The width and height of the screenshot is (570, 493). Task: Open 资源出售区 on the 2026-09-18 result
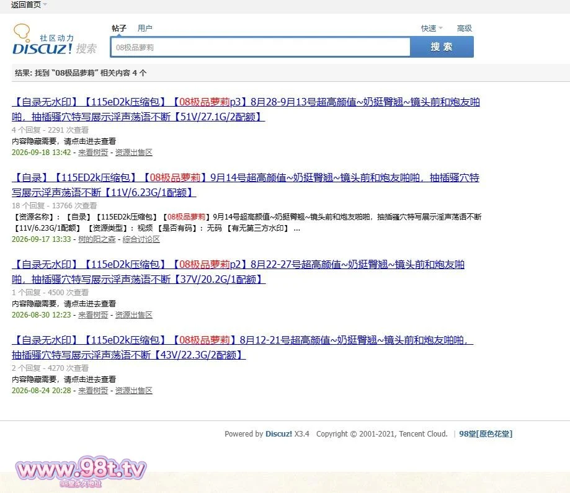134,153
